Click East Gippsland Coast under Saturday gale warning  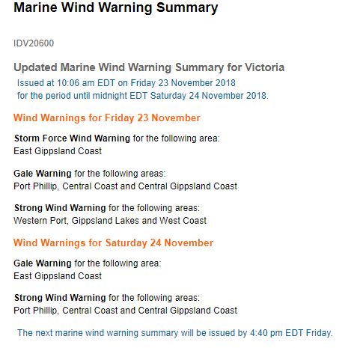tap(58, 276)
